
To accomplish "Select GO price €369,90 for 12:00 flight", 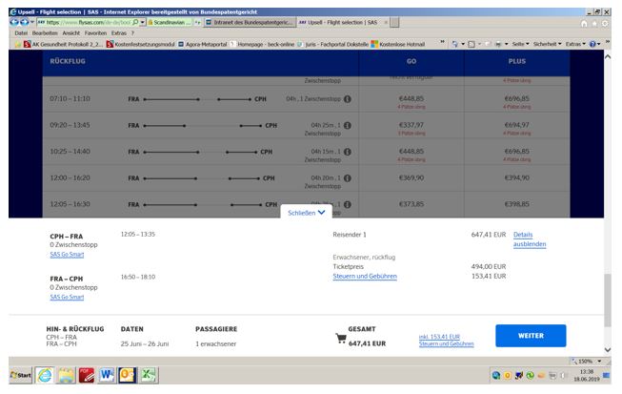I will 411,177.
